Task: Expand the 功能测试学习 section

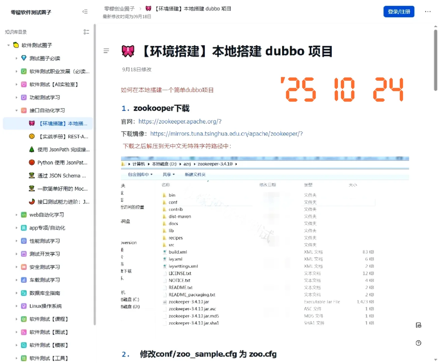Action: pos(16,97)
